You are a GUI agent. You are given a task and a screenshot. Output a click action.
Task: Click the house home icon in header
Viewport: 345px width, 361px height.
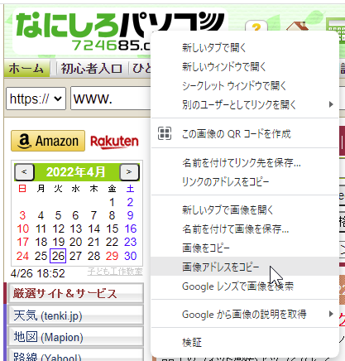tap(297, 27)
